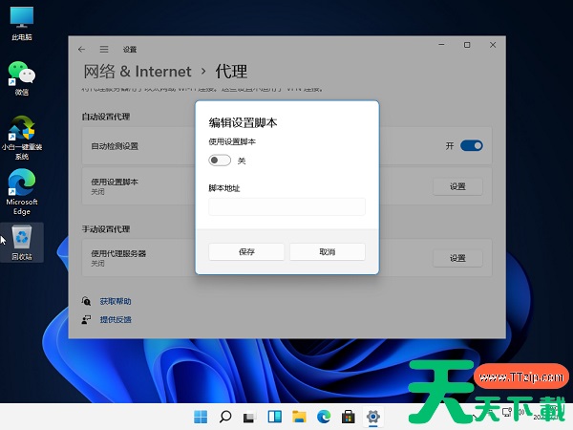
Task: Navigate to 网络 & Internet breadcrumb
Action: pyautogui.click(x=138, y=72)
